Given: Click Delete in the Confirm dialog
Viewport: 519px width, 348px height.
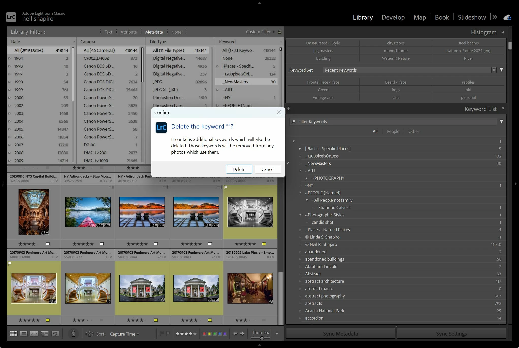Looking at the screenshot, I should [x=239, y=169].
